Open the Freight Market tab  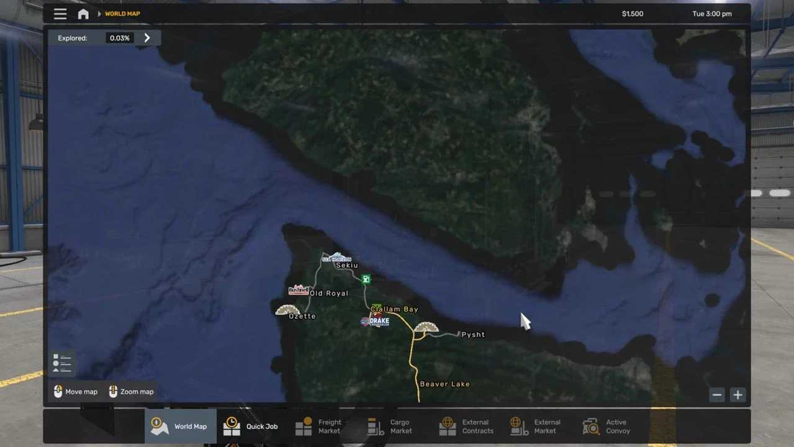[x=318, y=427]
